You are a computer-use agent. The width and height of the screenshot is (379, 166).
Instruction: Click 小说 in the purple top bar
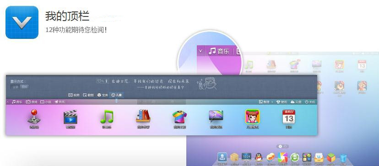pos(45,102)
